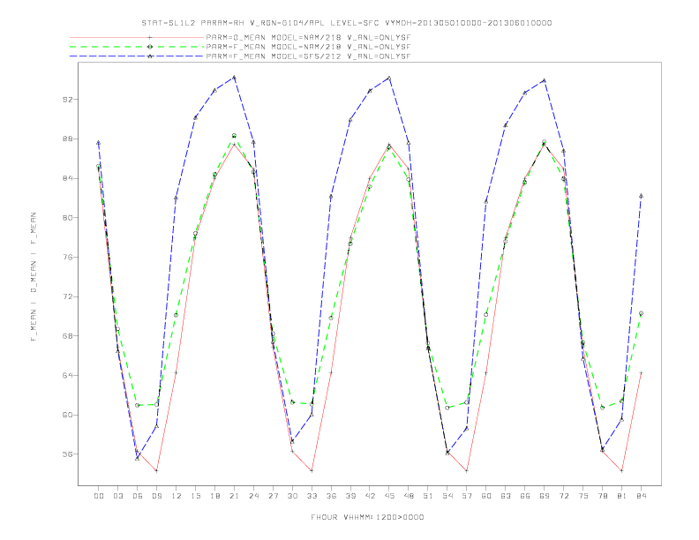
Task: Select the legend entry PARM=F_MEAN MODEL=GFS/212
Action: coord(308,56)
